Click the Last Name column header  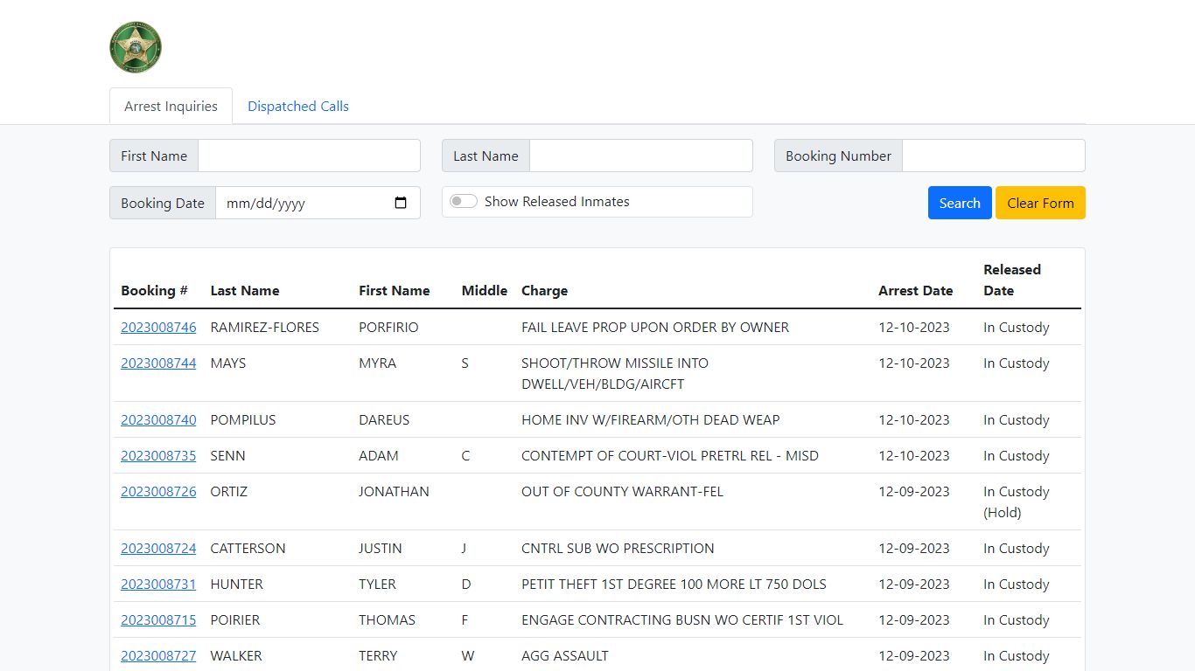245,291
